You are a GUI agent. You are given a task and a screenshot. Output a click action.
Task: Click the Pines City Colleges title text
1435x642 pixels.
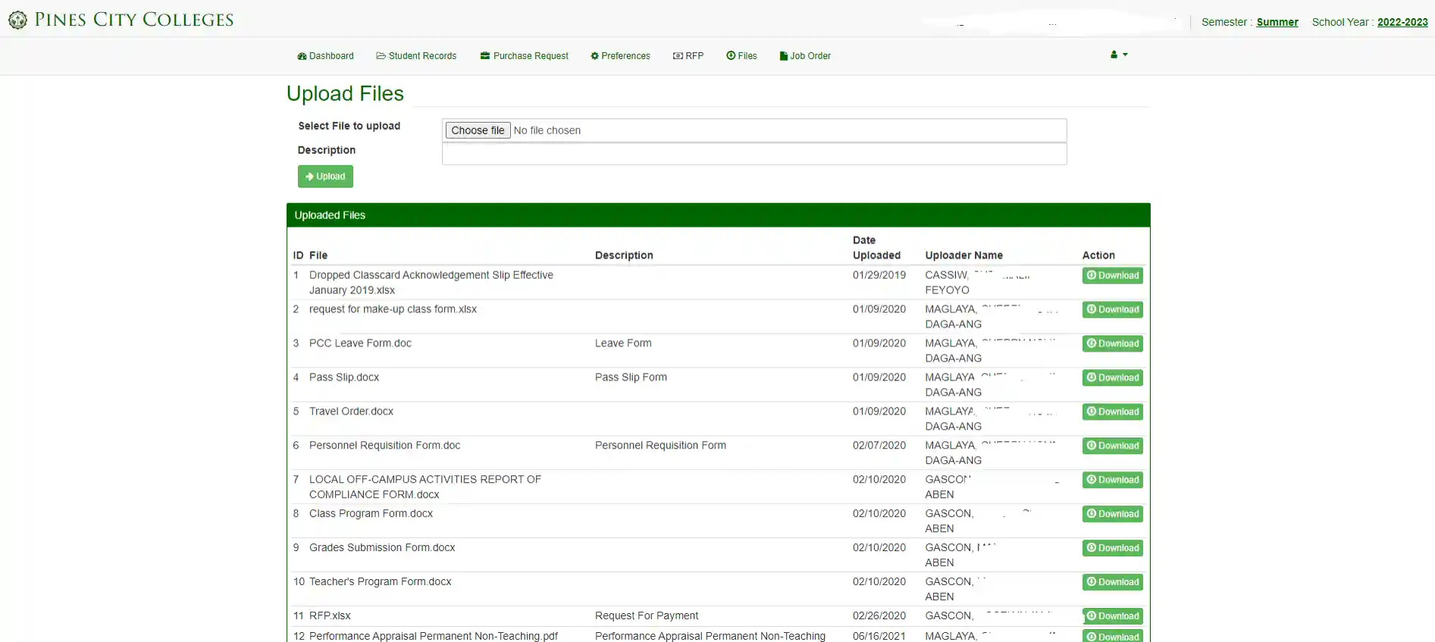click(134, 20)
